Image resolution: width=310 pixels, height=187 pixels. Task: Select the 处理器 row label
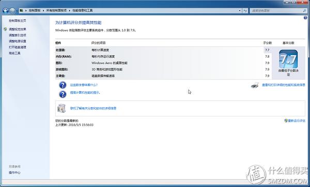60,50
